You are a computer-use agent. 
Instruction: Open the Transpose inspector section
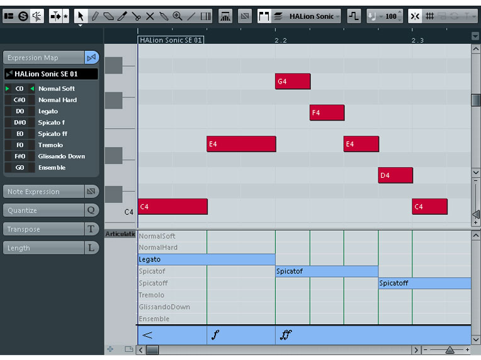click(43, 229)
